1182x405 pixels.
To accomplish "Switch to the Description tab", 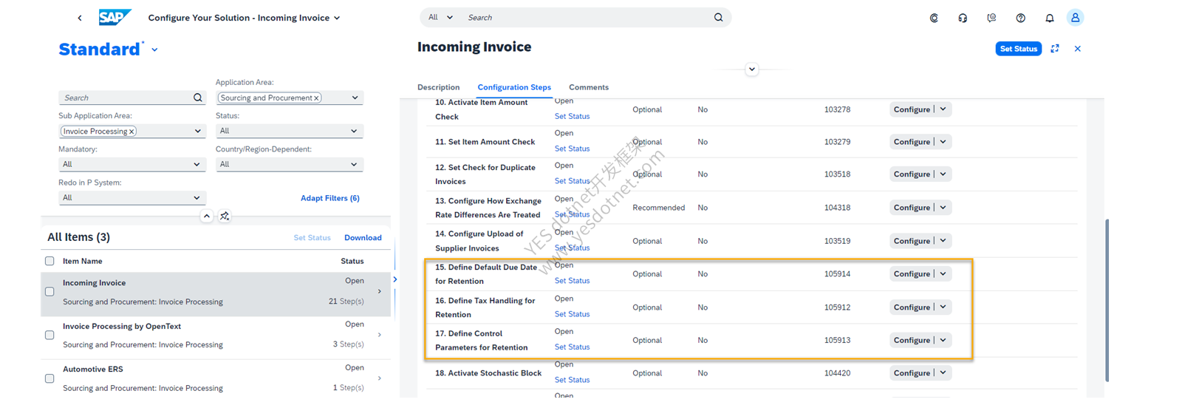I will pos(438,87).
